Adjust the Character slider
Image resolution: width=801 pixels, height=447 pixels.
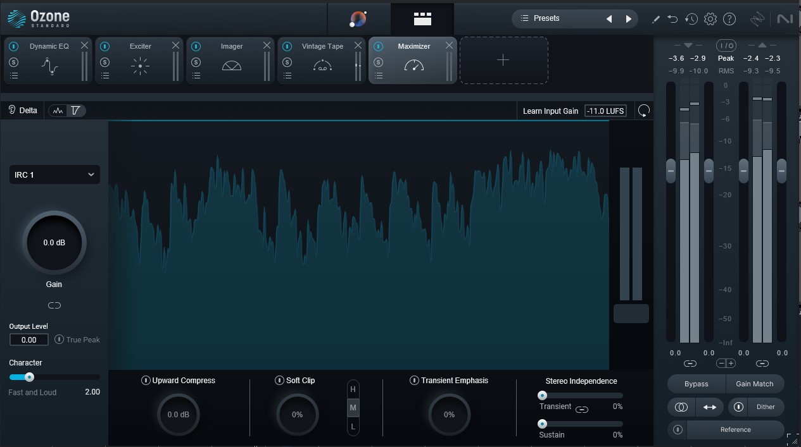coord(30,377)
